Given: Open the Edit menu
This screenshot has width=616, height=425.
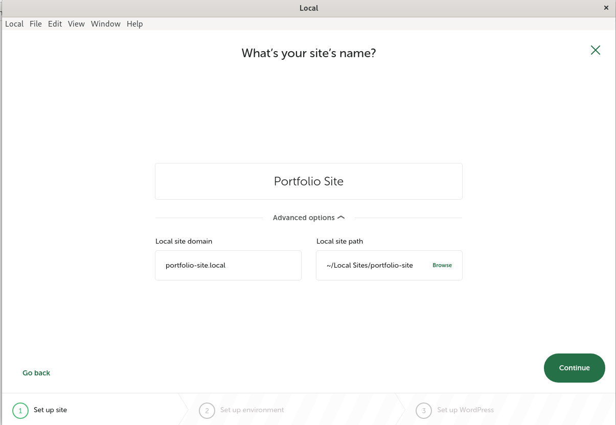Looking at the screenshot, I should click(x=55, y=24).
